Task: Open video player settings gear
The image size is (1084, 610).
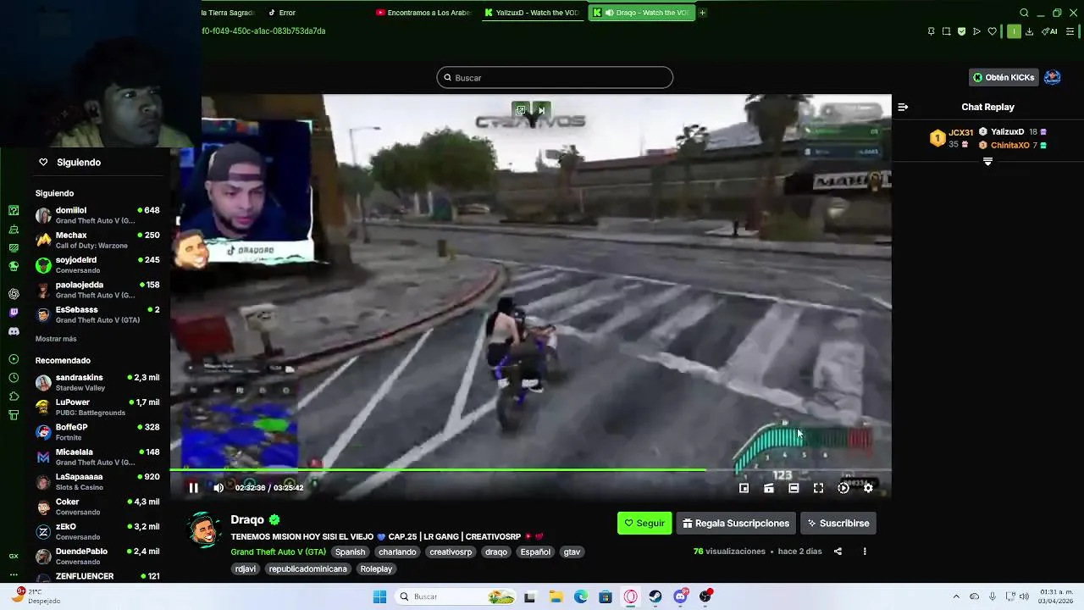Action: tap(868, 488)
